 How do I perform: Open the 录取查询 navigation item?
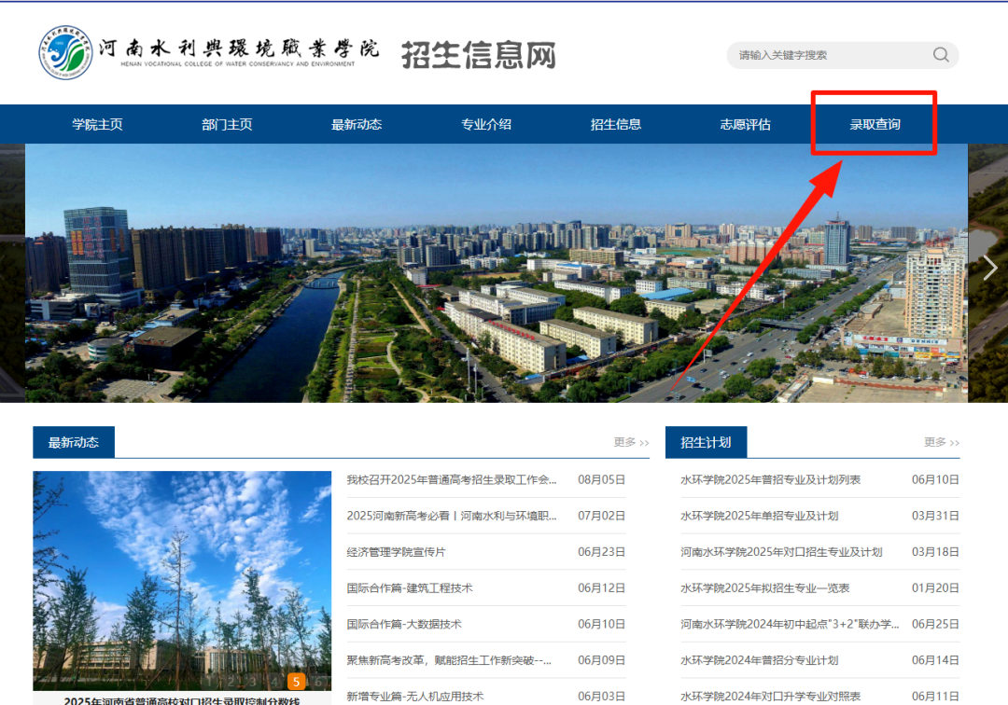tap(875, 124)
